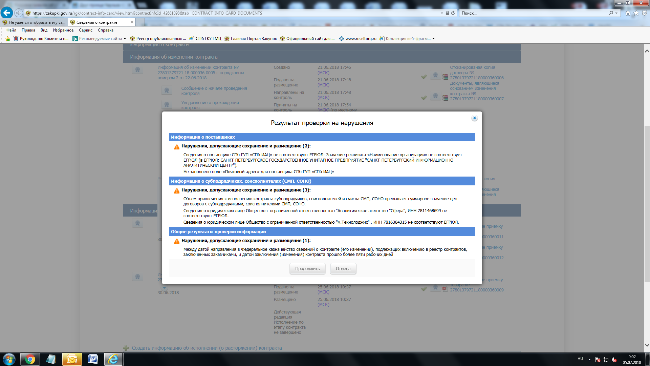Image resolution: width=650 pixels, height=366 pixels.
Task: Close the 'Сведения о контракте' tab
Action: tap(132, 22)
